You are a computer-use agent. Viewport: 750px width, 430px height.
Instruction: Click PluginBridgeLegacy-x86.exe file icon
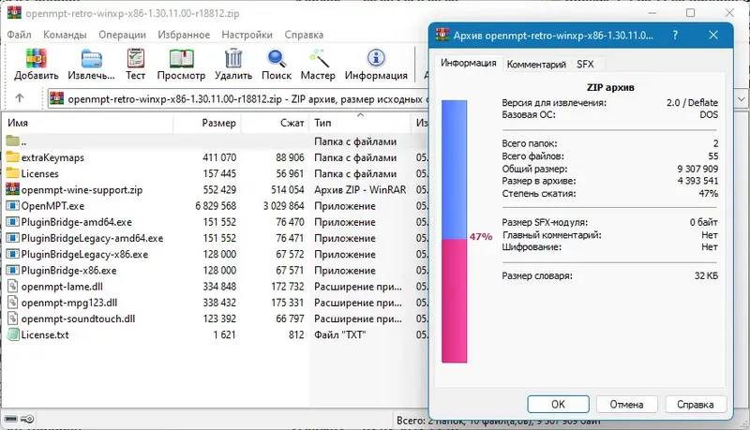[12, 254]
